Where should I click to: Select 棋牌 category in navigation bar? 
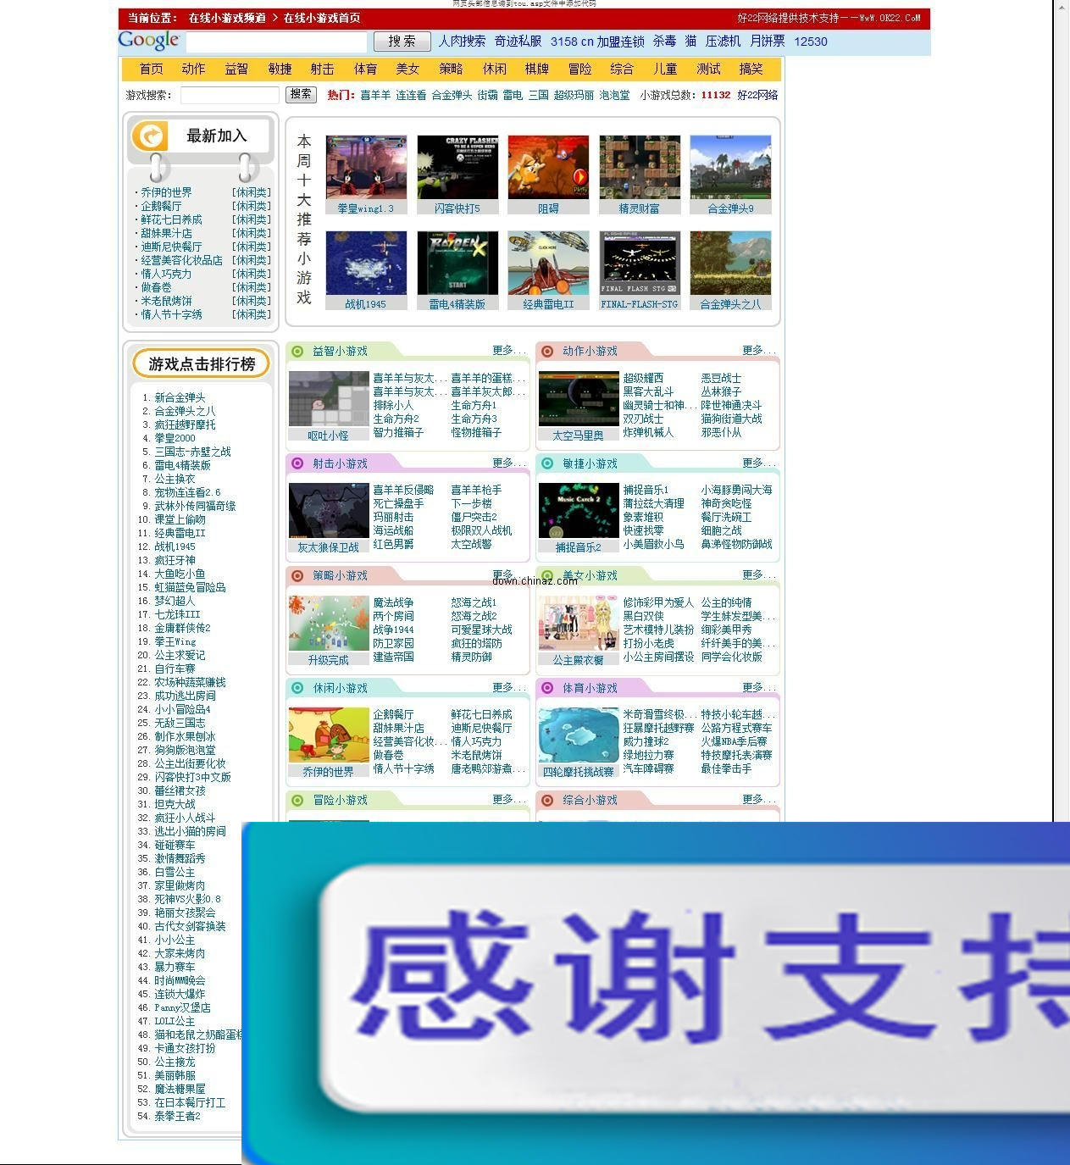(x=536, y=69)
